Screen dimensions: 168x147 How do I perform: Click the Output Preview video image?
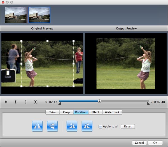(x=126, y=64)
